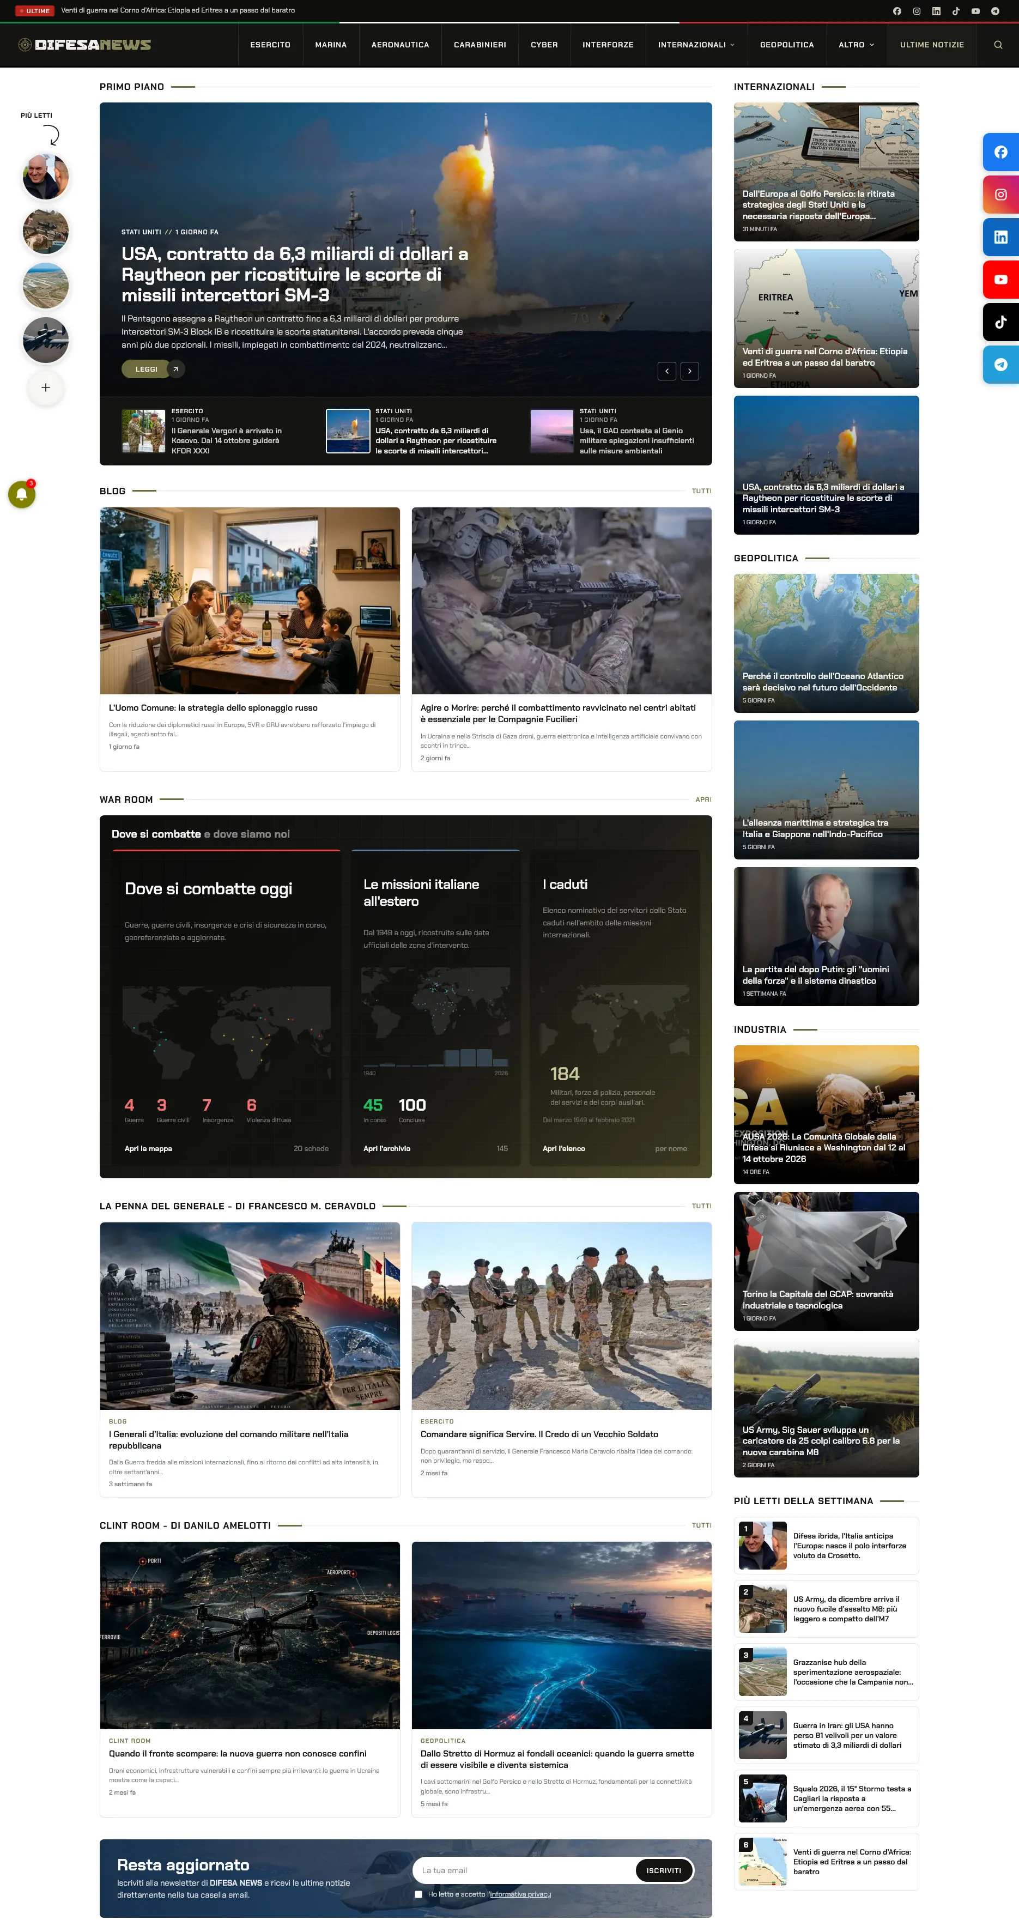
Task: Go to next slide in Primo Piano
Action: (x=689, y=371)
